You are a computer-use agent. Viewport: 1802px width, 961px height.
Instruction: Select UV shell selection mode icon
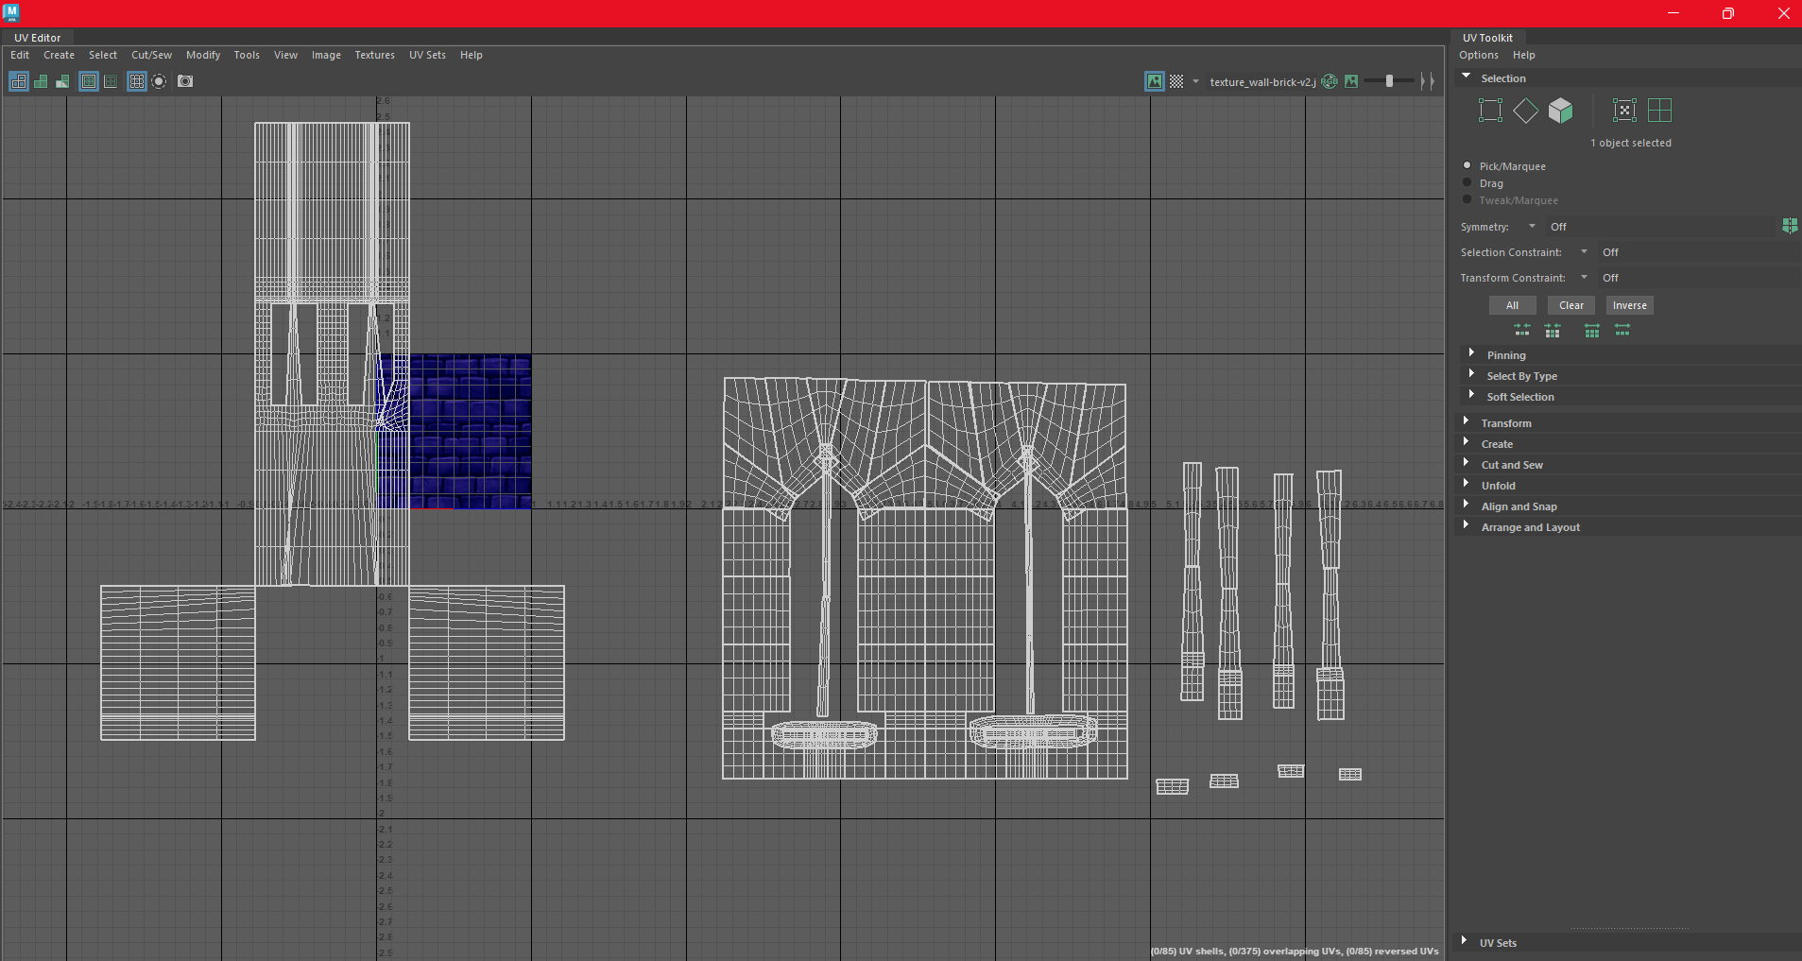point(1659,111)
